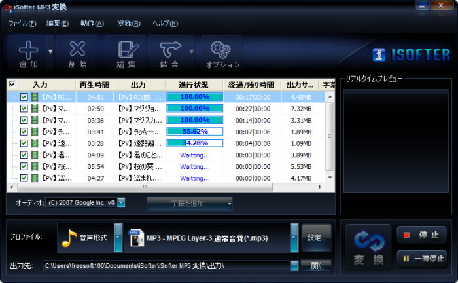Open オプション gear settings icon

click(x=220, y=50)
